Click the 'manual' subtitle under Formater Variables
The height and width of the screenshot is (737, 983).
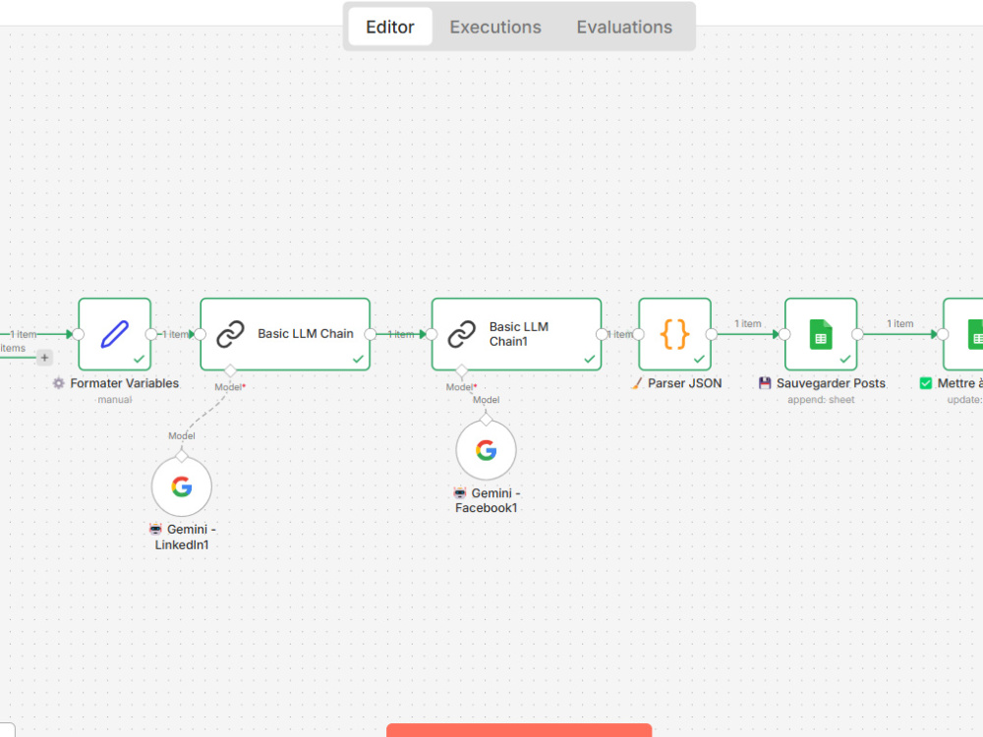pos(115,400)
